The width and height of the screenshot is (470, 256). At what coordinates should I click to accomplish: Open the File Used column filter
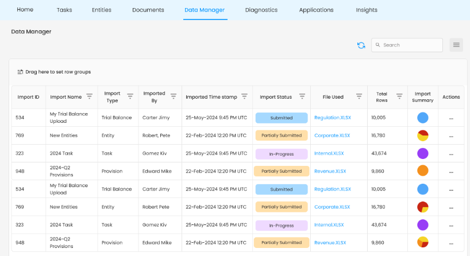359,96
